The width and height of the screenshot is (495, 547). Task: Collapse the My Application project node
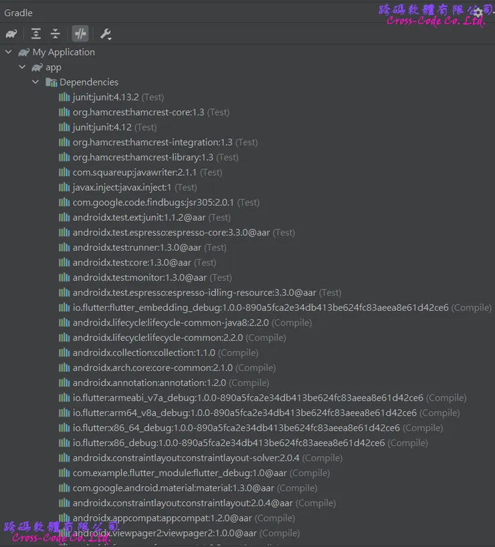[x=9, y=52]
